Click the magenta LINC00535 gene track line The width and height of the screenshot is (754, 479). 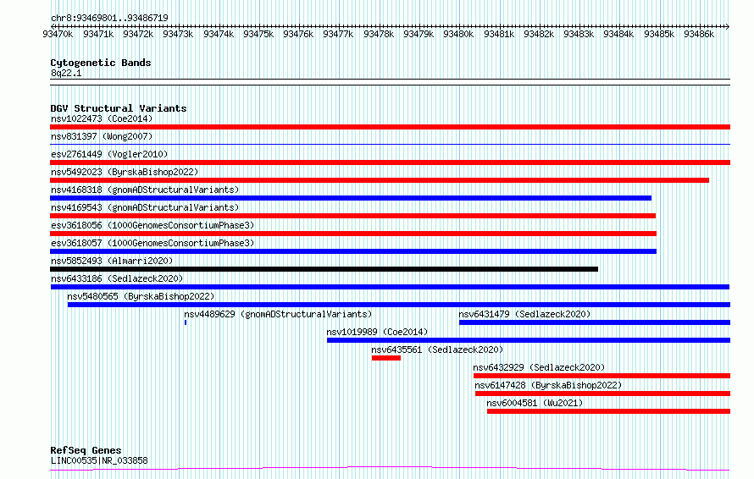(390, 469)
